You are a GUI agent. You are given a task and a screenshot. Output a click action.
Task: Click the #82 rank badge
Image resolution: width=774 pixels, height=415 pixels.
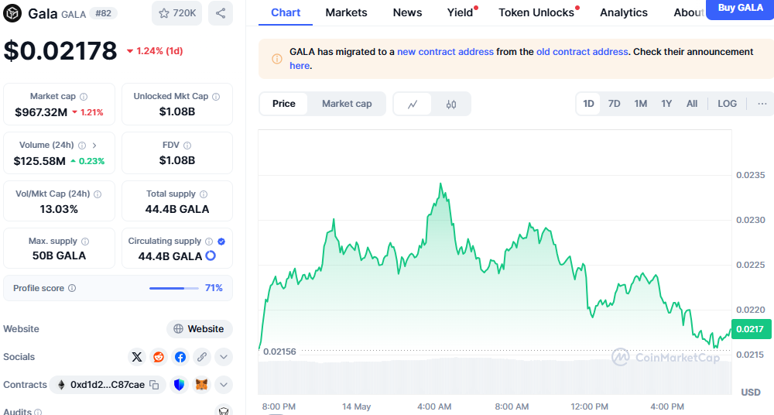point(103,13)
